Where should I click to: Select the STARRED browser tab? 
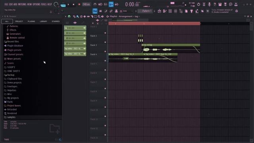56,21
